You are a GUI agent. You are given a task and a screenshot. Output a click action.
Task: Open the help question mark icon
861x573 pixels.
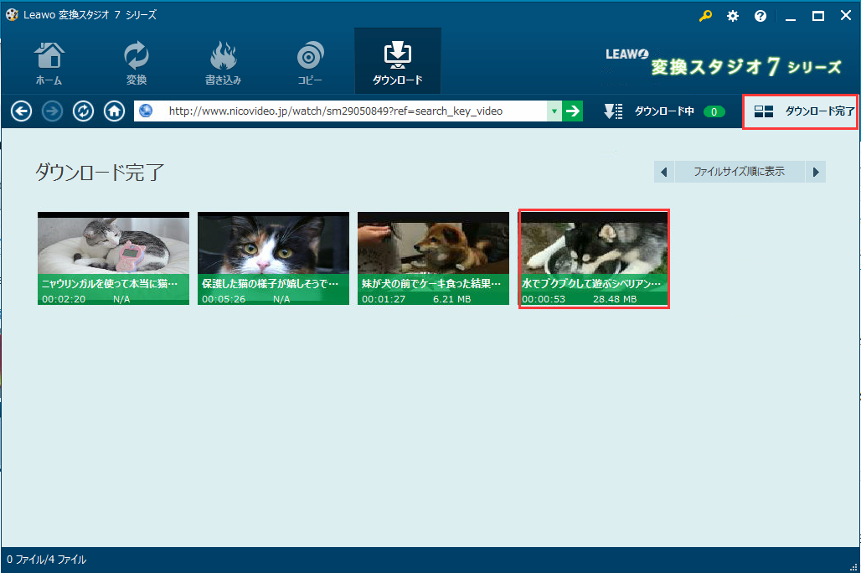pos(760,16)
